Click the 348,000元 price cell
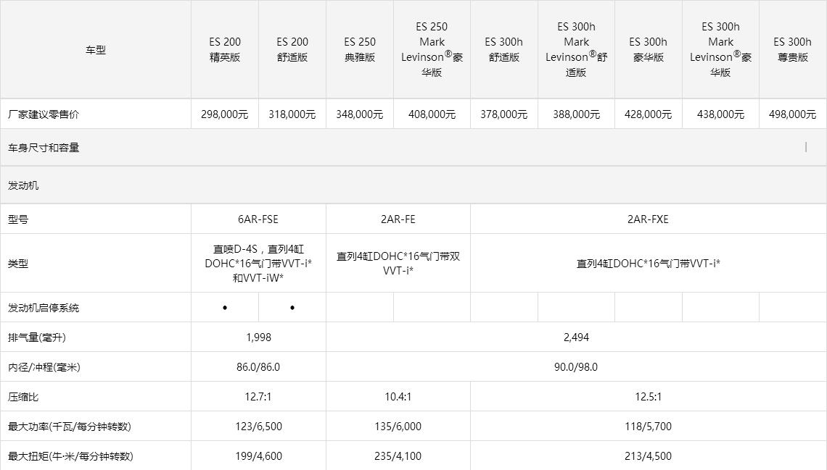827x470 pixels. pyautogui.click(x=360, y=114)
